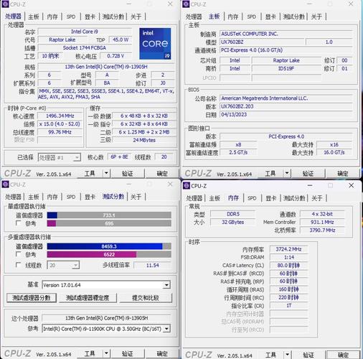
Task: Open SPD tab in memory window
Action: 252,198
